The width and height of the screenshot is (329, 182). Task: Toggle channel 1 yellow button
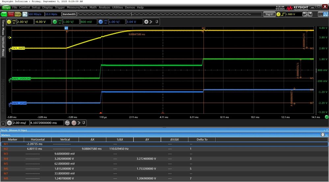pos(9,22)
